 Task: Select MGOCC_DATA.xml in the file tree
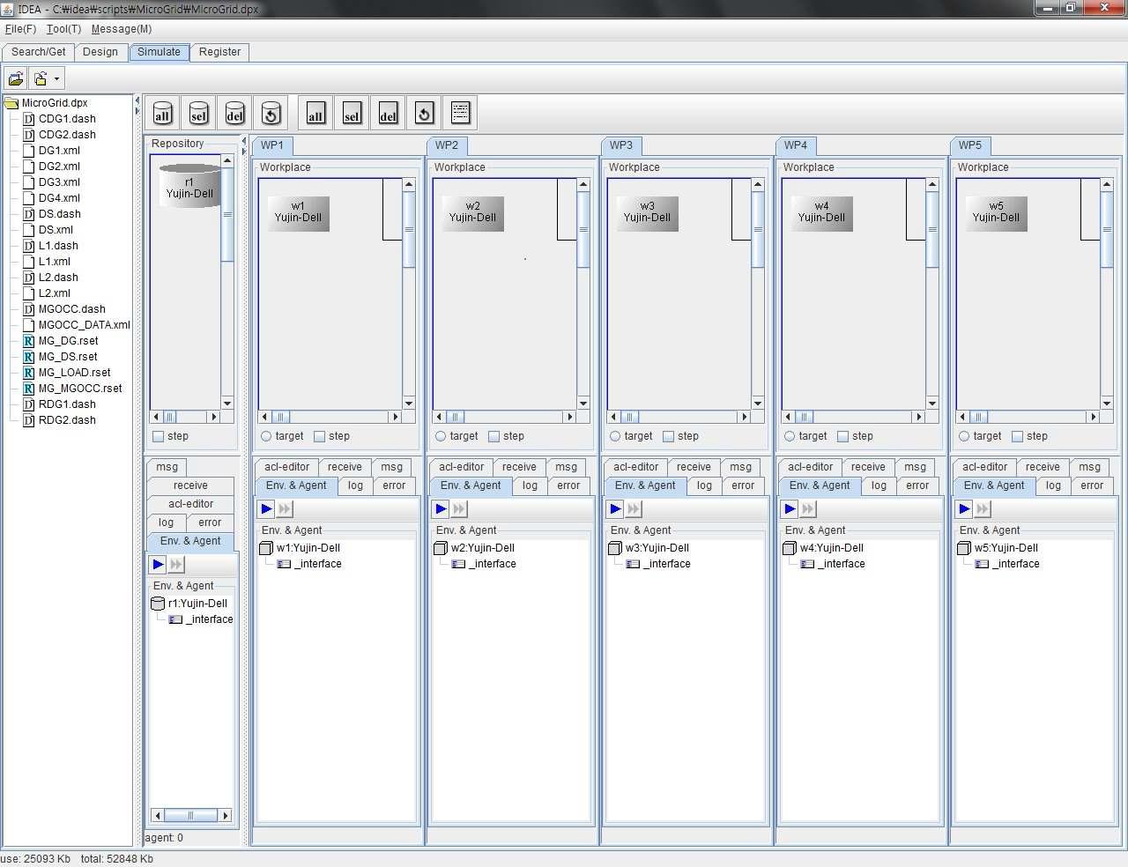point(84,325)
